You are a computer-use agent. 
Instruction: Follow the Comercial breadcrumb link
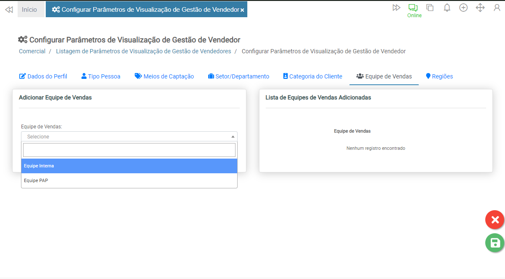[x=32, y=51]
